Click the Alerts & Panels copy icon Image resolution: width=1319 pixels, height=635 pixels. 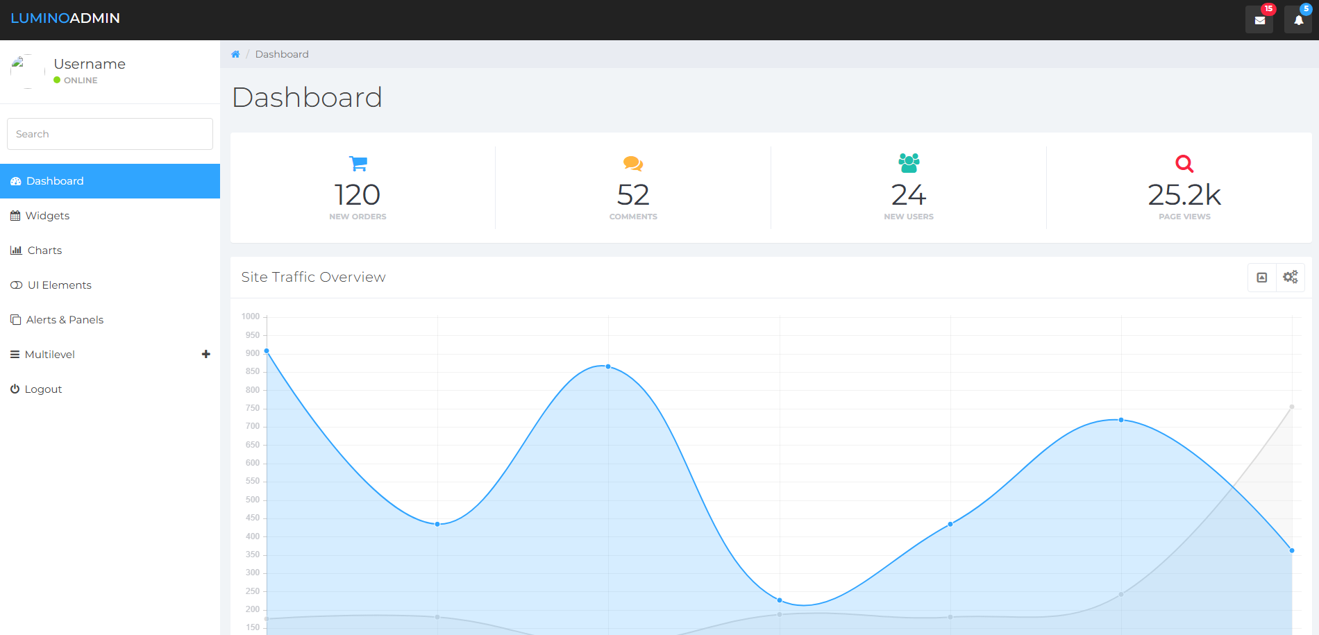[x=15, y=320]
